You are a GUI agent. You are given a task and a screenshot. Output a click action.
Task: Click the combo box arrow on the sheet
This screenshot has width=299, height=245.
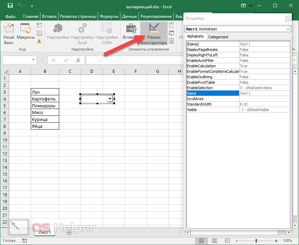pos(110,99)
